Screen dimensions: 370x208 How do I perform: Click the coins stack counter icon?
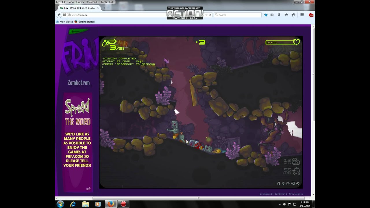point(296,161)
